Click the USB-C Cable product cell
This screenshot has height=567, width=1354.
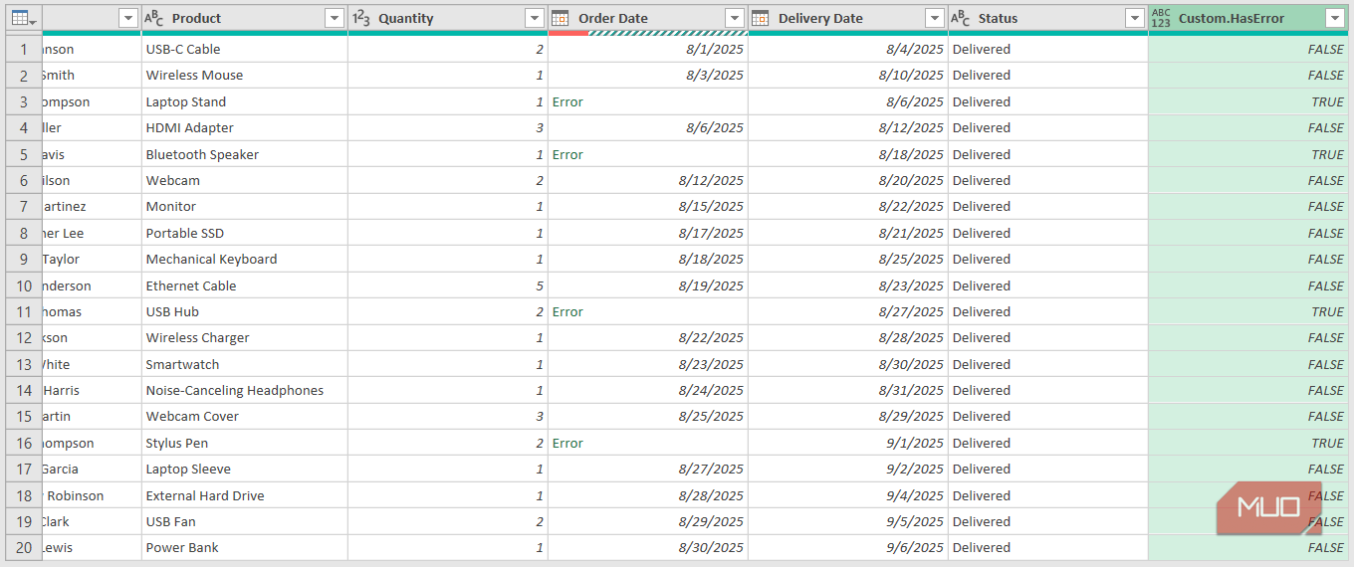pyautogui.click(x=245, y=49)
